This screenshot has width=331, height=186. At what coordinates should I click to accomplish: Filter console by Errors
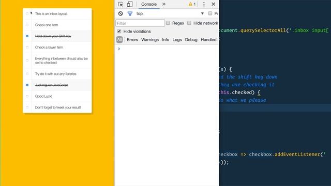point(132,40)
